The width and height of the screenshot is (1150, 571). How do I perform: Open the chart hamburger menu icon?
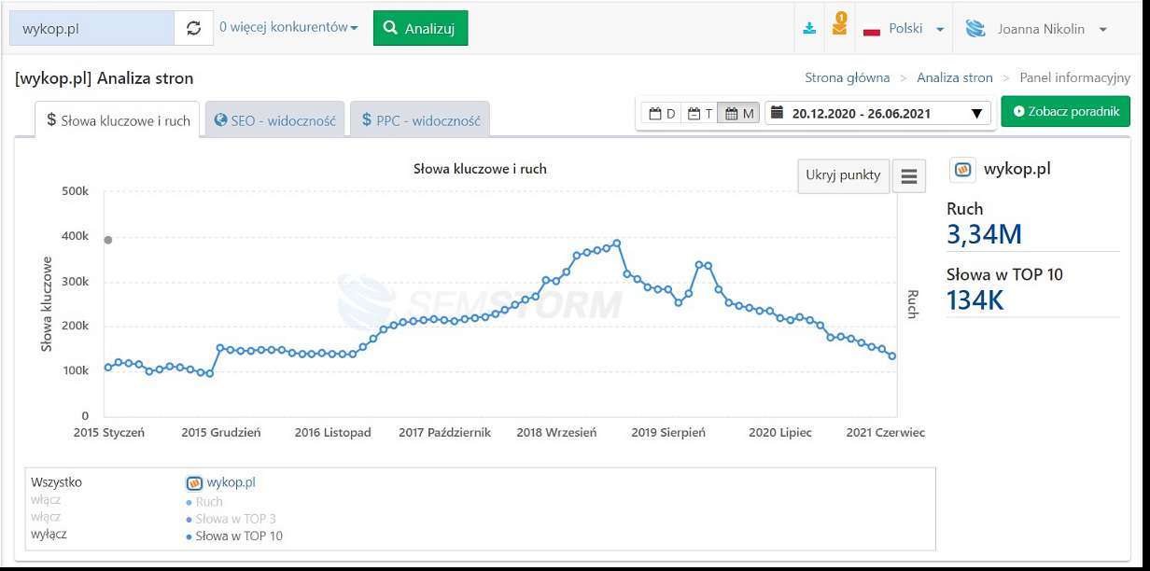click(x=909, y=174)
